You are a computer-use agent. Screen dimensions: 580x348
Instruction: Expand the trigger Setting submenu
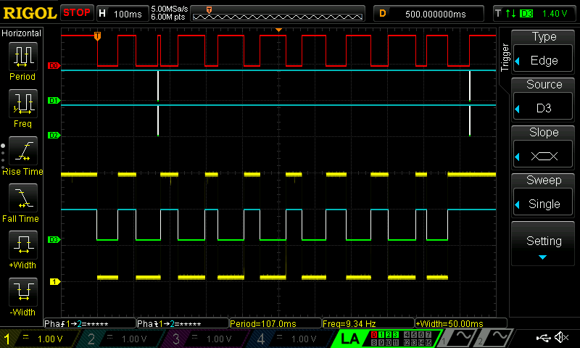543,244
